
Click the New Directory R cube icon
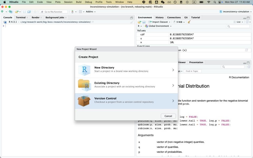tap(84, 70)
